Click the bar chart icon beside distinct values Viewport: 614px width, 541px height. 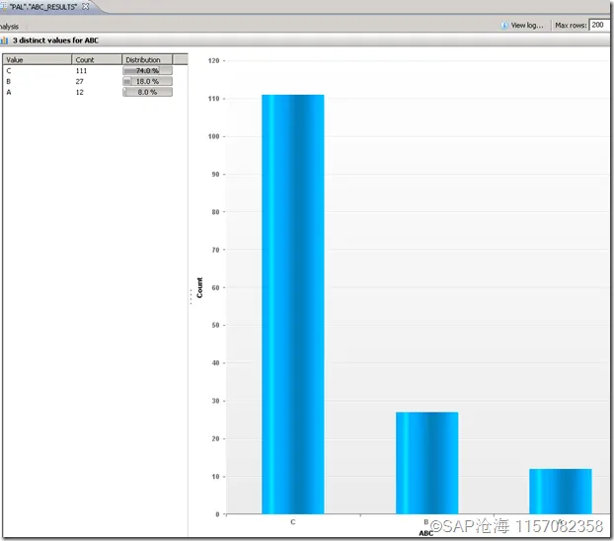[x=4, y=40]
